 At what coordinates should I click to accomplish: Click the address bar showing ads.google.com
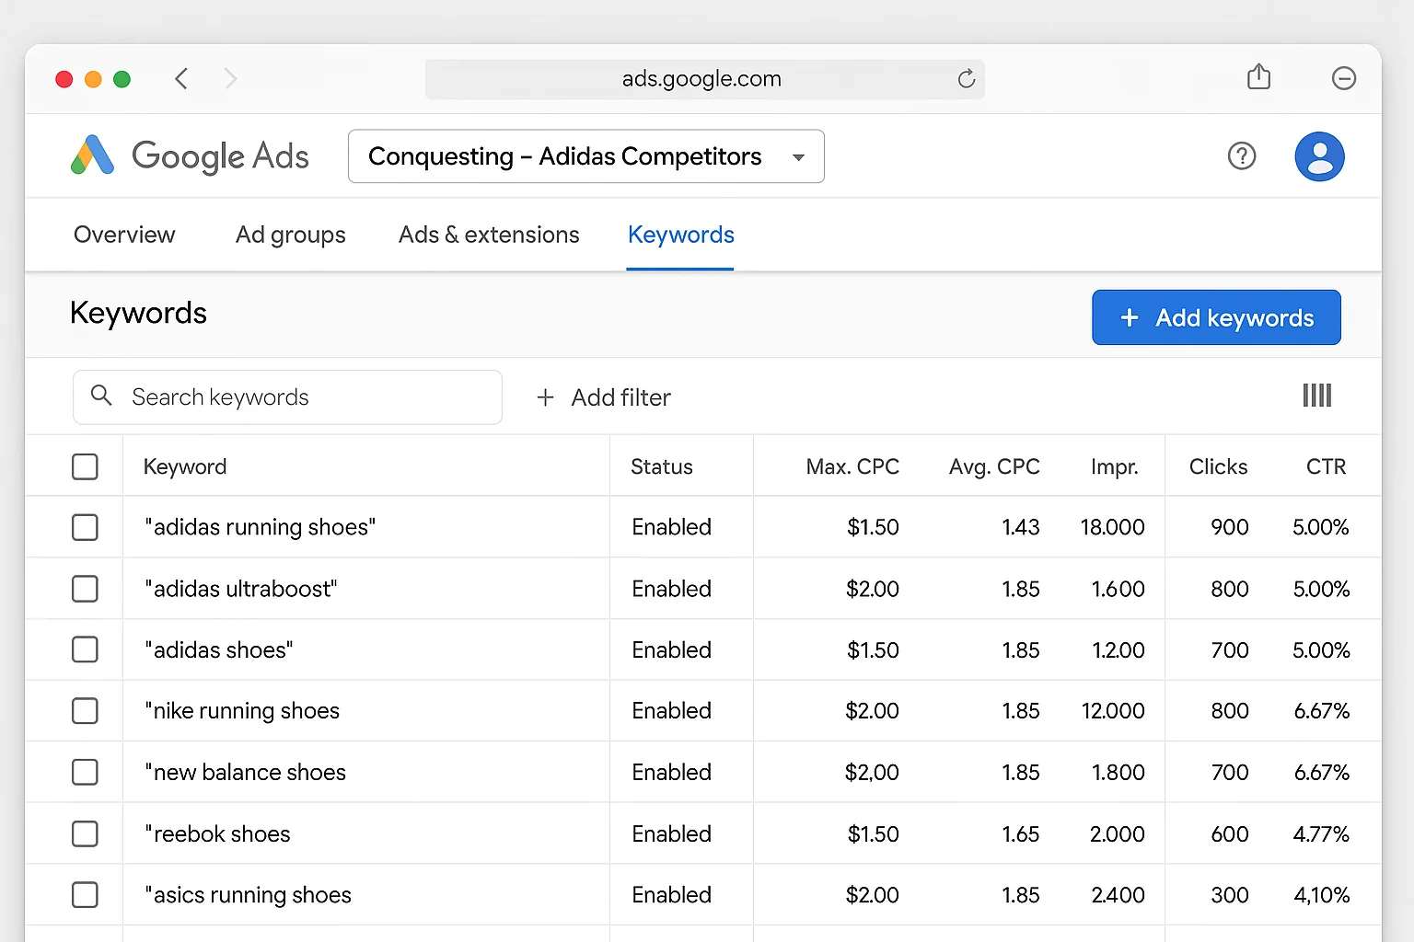coord(702,79)
